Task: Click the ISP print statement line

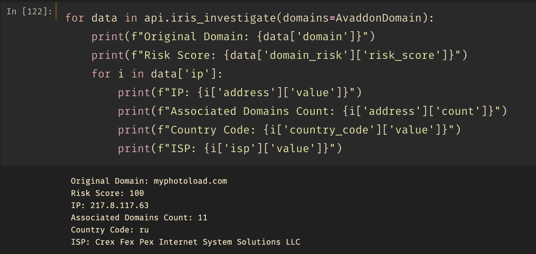Action: 230,149
